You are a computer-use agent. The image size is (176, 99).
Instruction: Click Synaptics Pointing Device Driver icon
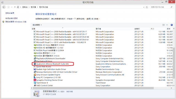[35, 80]
